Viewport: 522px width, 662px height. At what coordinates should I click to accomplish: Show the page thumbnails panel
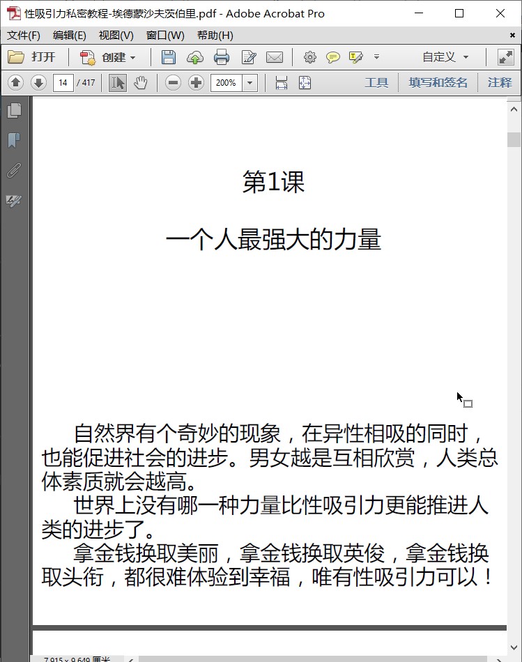14,111
